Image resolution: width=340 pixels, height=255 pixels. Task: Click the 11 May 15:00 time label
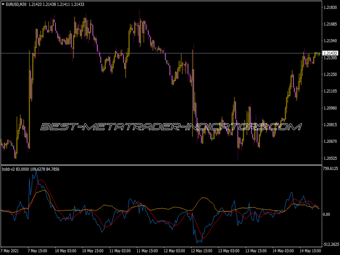tap(147, 251)
